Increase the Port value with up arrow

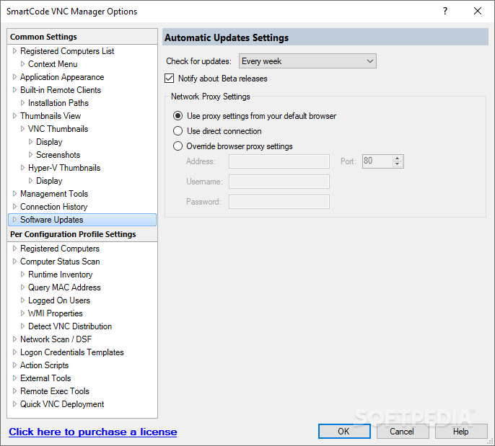[x=398, y=159]
